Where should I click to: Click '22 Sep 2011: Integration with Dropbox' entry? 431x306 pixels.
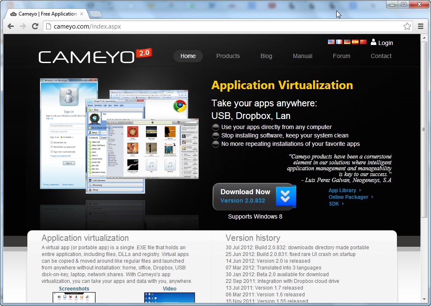[282, 281]
